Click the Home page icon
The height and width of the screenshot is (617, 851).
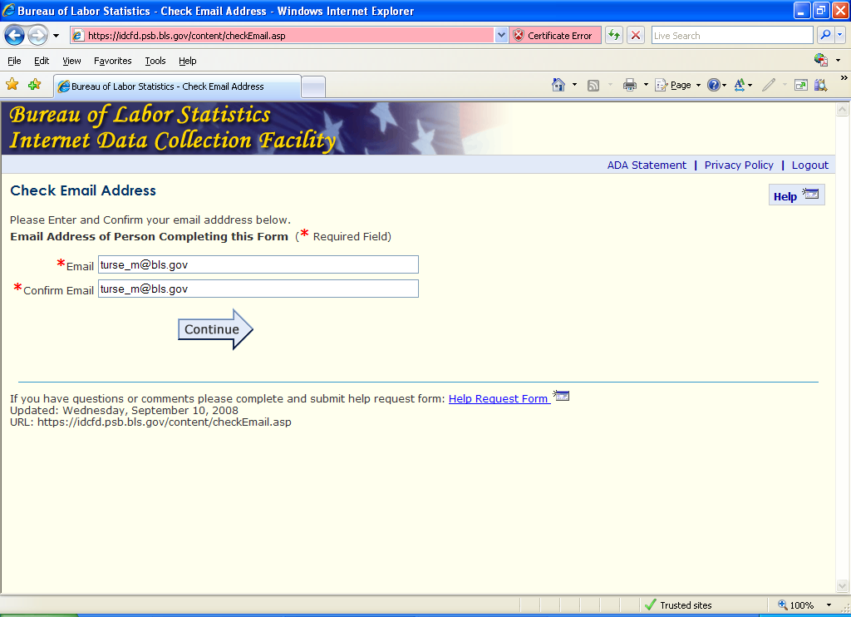(559, 85)
